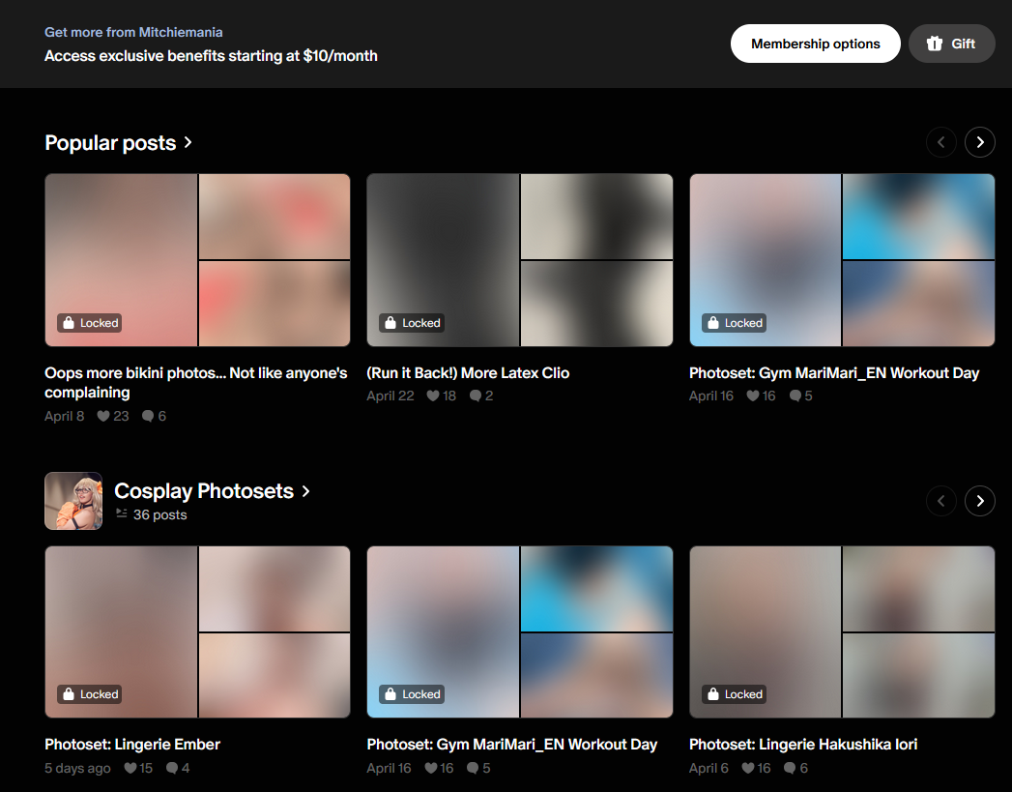1012x792 pixels.
Task: Show next Popular posts with right arrow
Action: pos(980,142)
